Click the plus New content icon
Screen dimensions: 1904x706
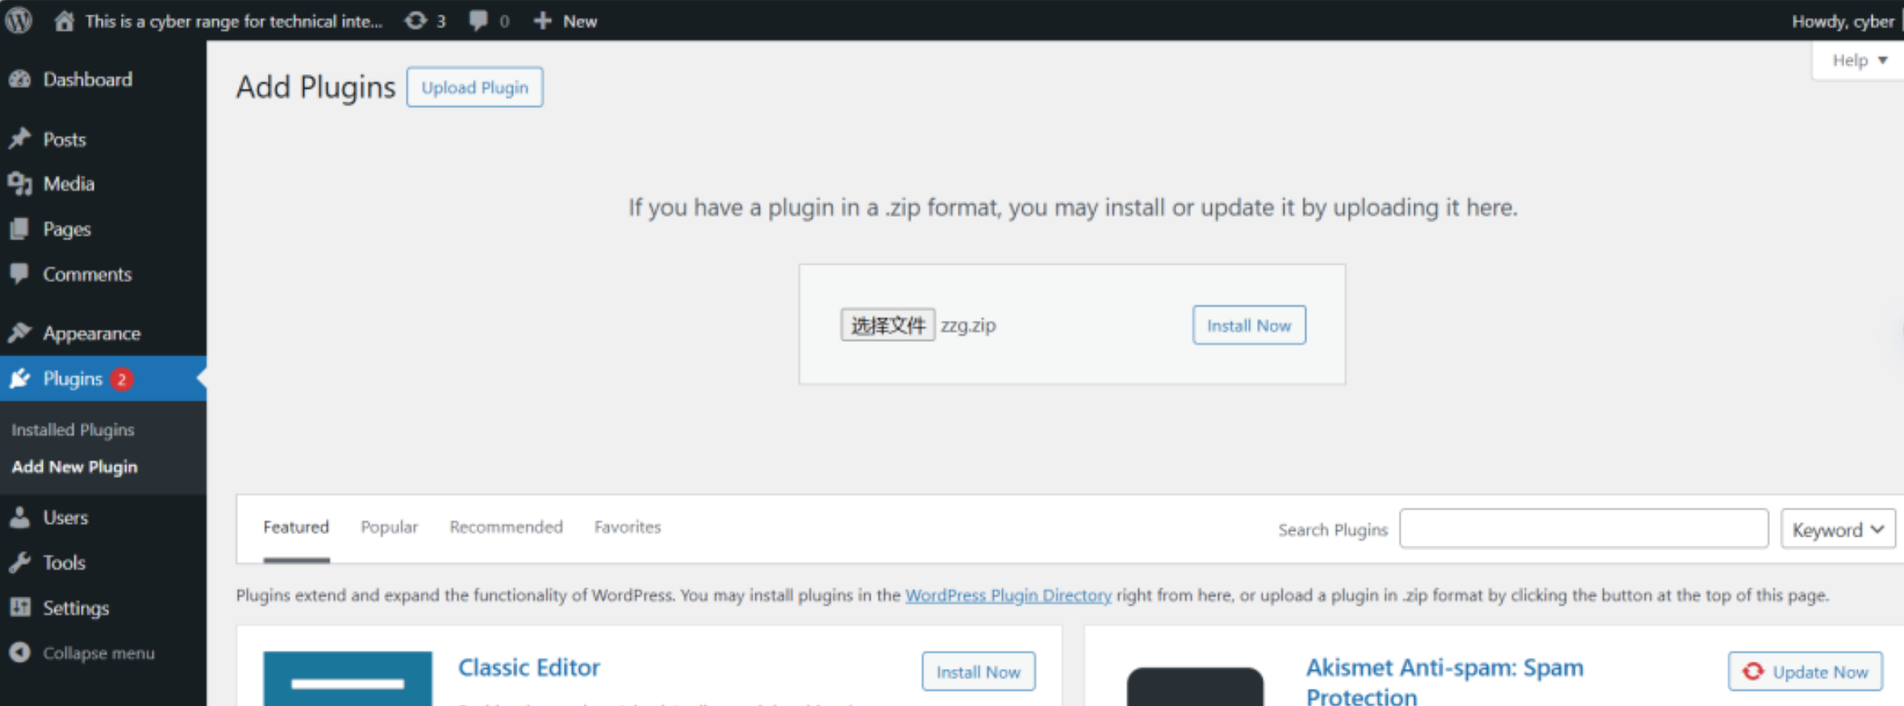pos(543,21)
